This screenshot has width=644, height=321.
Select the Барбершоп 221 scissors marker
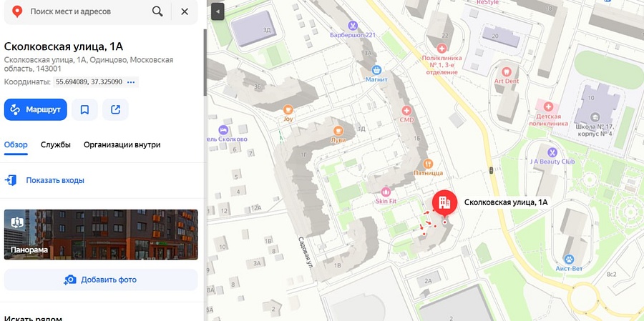(x=352, y=26)
